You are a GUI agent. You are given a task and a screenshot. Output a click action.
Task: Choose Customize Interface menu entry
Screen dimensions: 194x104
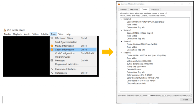pyautogui.click(x=73, y=69)
